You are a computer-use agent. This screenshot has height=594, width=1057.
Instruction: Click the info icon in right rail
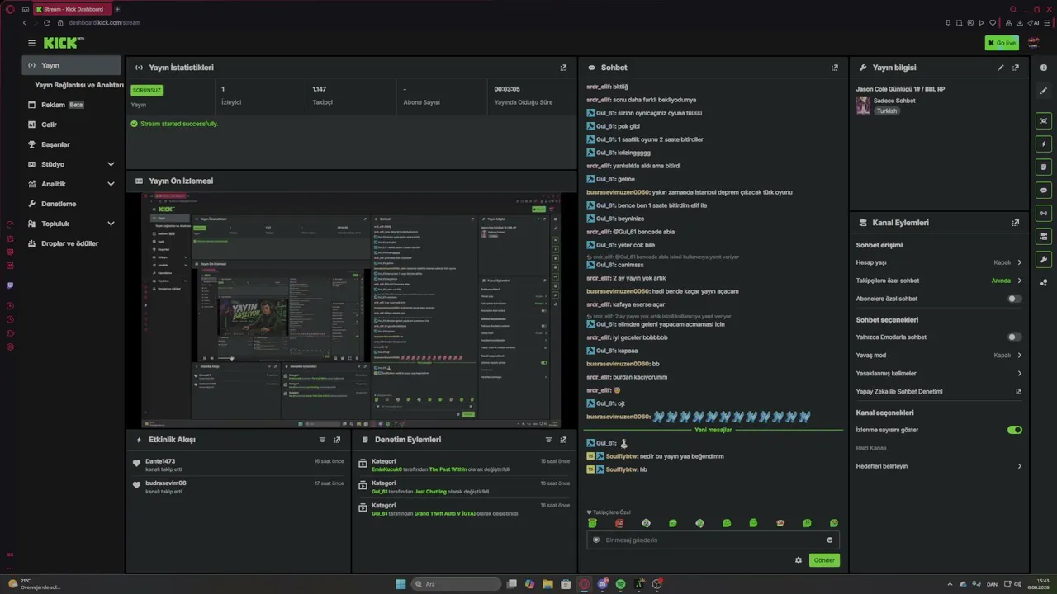coord(1044,68)
